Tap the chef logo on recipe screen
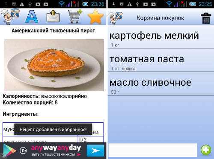This screenshot has height=159, width=214. (10, 16)
